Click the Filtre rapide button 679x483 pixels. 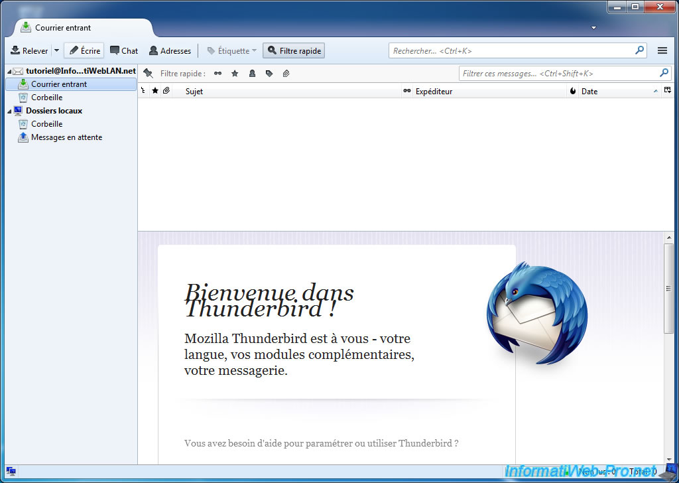(294, 50)
